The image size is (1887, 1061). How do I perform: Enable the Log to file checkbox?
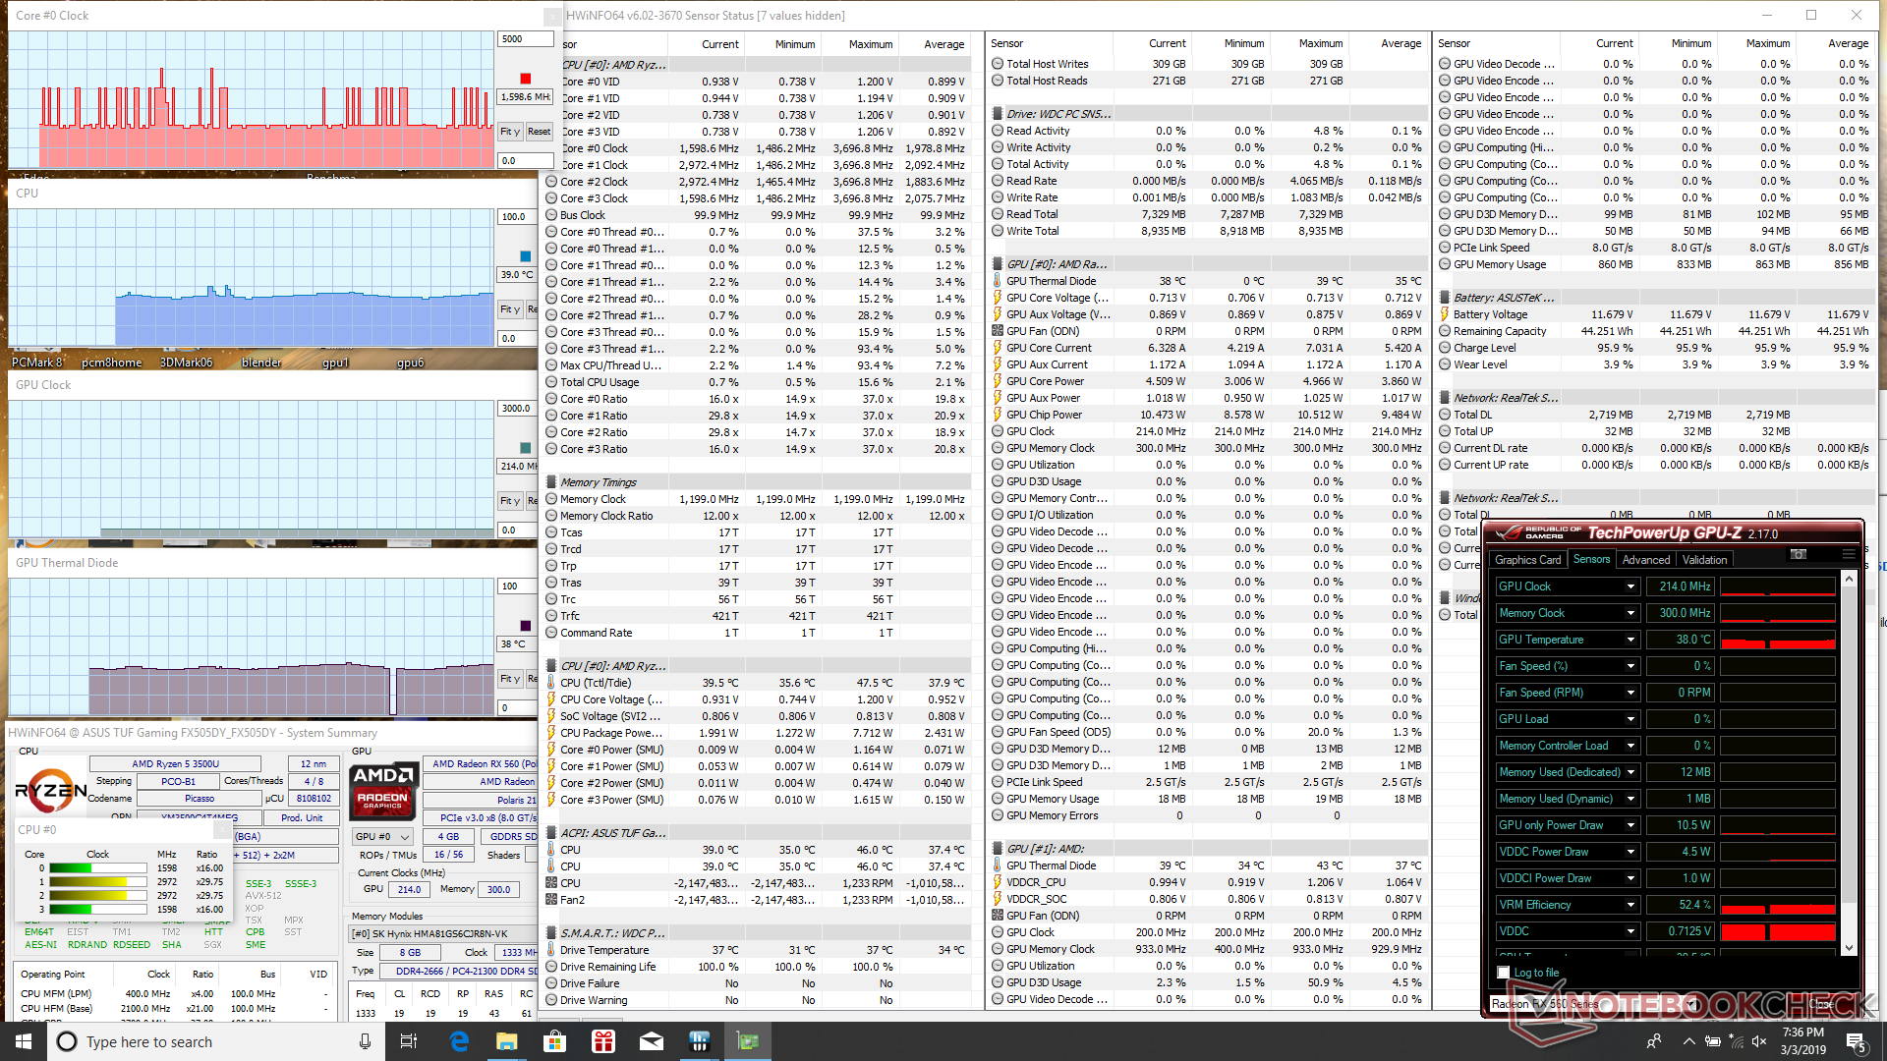click(x=1504, y=973)
